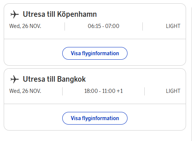Screen dimensions: 192x141
Task: Click the word Köpenhamn in the first title
Action: click(x=77, y=15)
